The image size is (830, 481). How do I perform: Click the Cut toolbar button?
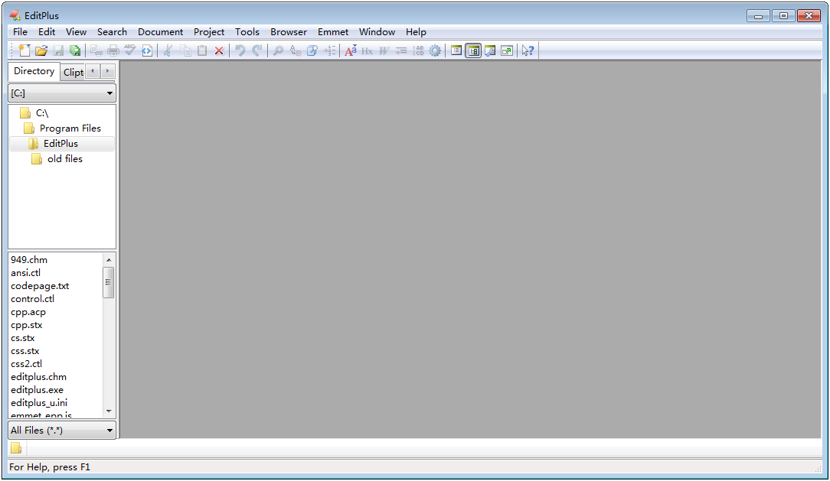click(166, 50)
